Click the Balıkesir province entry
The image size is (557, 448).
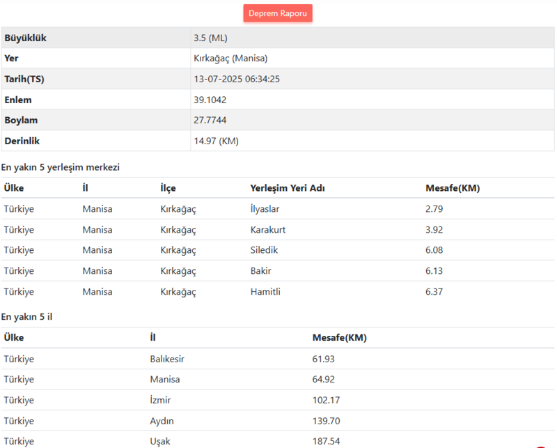point(165,358)
